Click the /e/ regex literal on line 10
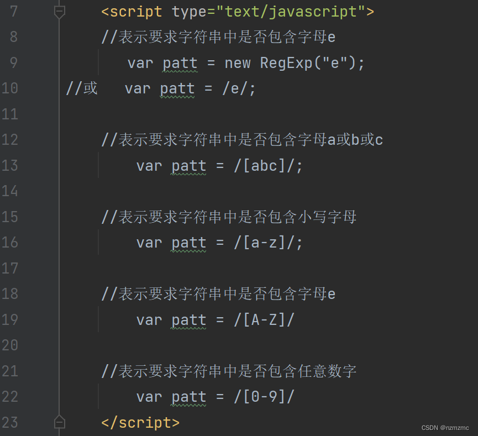 tap(235, 89)
